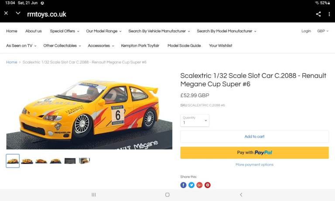Viewport: 335px width, 201px height.
Task: Tap the browser share icon
Action: pos(318,14)
